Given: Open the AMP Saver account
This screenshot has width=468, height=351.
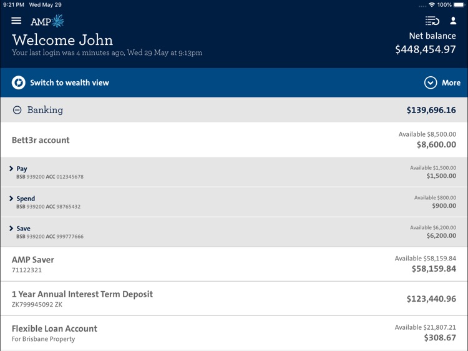Looking at the screenshot, I should 234,264.
